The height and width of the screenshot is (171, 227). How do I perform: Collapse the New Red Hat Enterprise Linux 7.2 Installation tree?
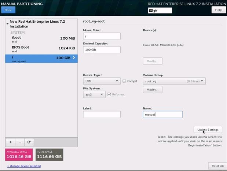click(7, 24)
